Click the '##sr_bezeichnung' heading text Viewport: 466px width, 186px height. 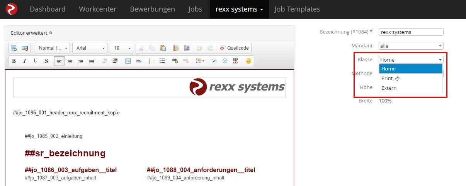pos(65,153)
